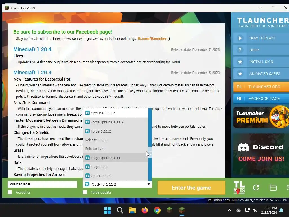Viewport: 289px width, 217px height.
Task: Click the question mark Help icon
Action: 240,50
